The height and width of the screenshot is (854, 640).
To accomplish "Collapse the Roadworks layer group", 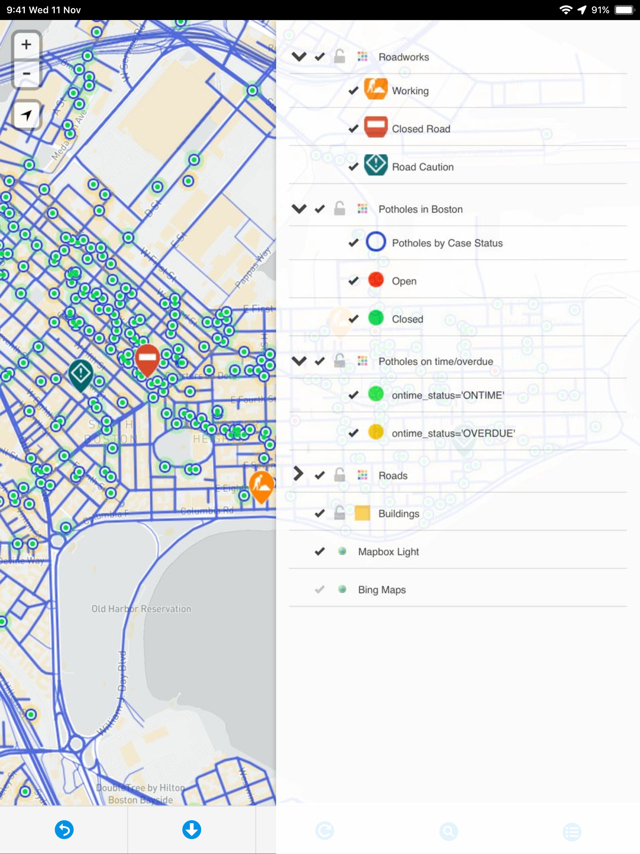I will [x=299, y=56].
